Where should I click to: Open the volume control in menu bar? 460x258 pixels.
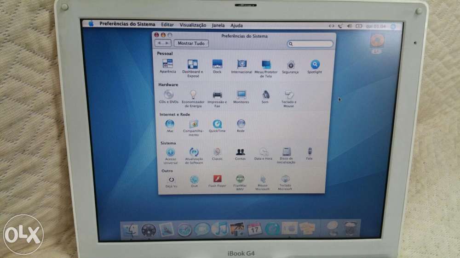pyautogui.click(x=349, y=26)
